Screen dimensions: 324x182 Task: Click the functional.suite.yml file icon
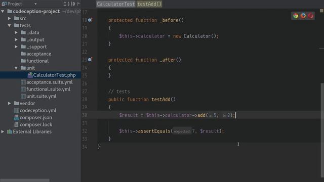23,89
